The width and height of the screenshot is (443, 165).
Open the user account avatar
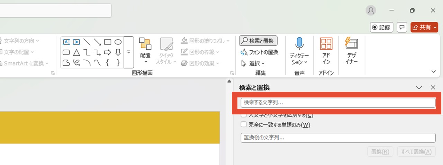click(x=371, y=10)
